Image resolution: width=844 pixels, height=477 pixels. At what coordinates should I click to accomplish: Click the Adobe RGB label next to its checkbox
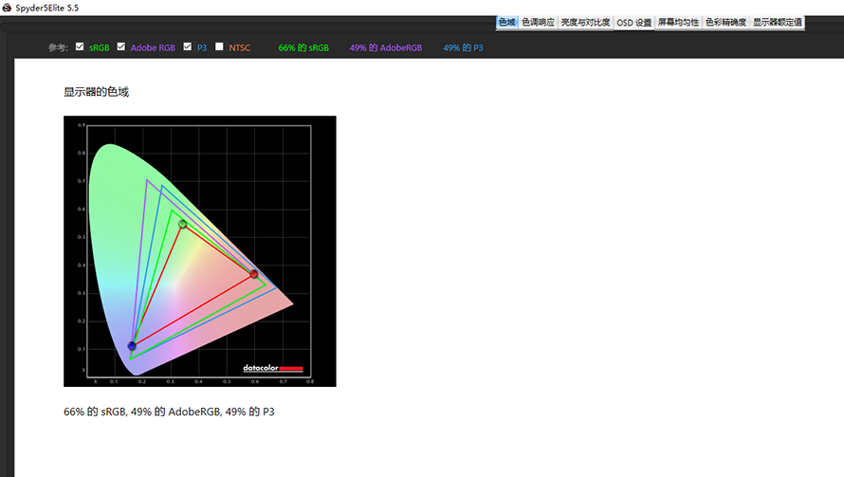tap(153, 48)
